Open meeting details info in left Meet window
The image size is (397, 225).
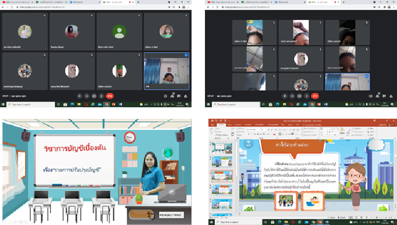(x=165, y=96)
